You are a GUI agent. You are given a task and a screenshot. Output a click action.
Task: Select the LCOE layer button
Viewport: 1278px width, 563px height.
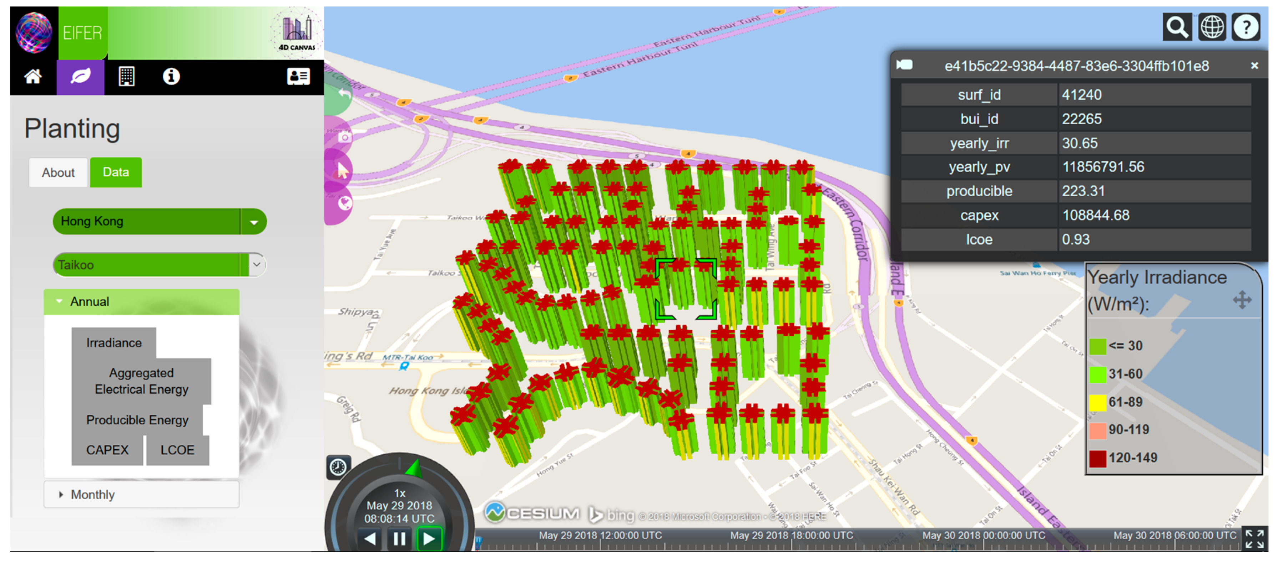click(x=177, y=450)
